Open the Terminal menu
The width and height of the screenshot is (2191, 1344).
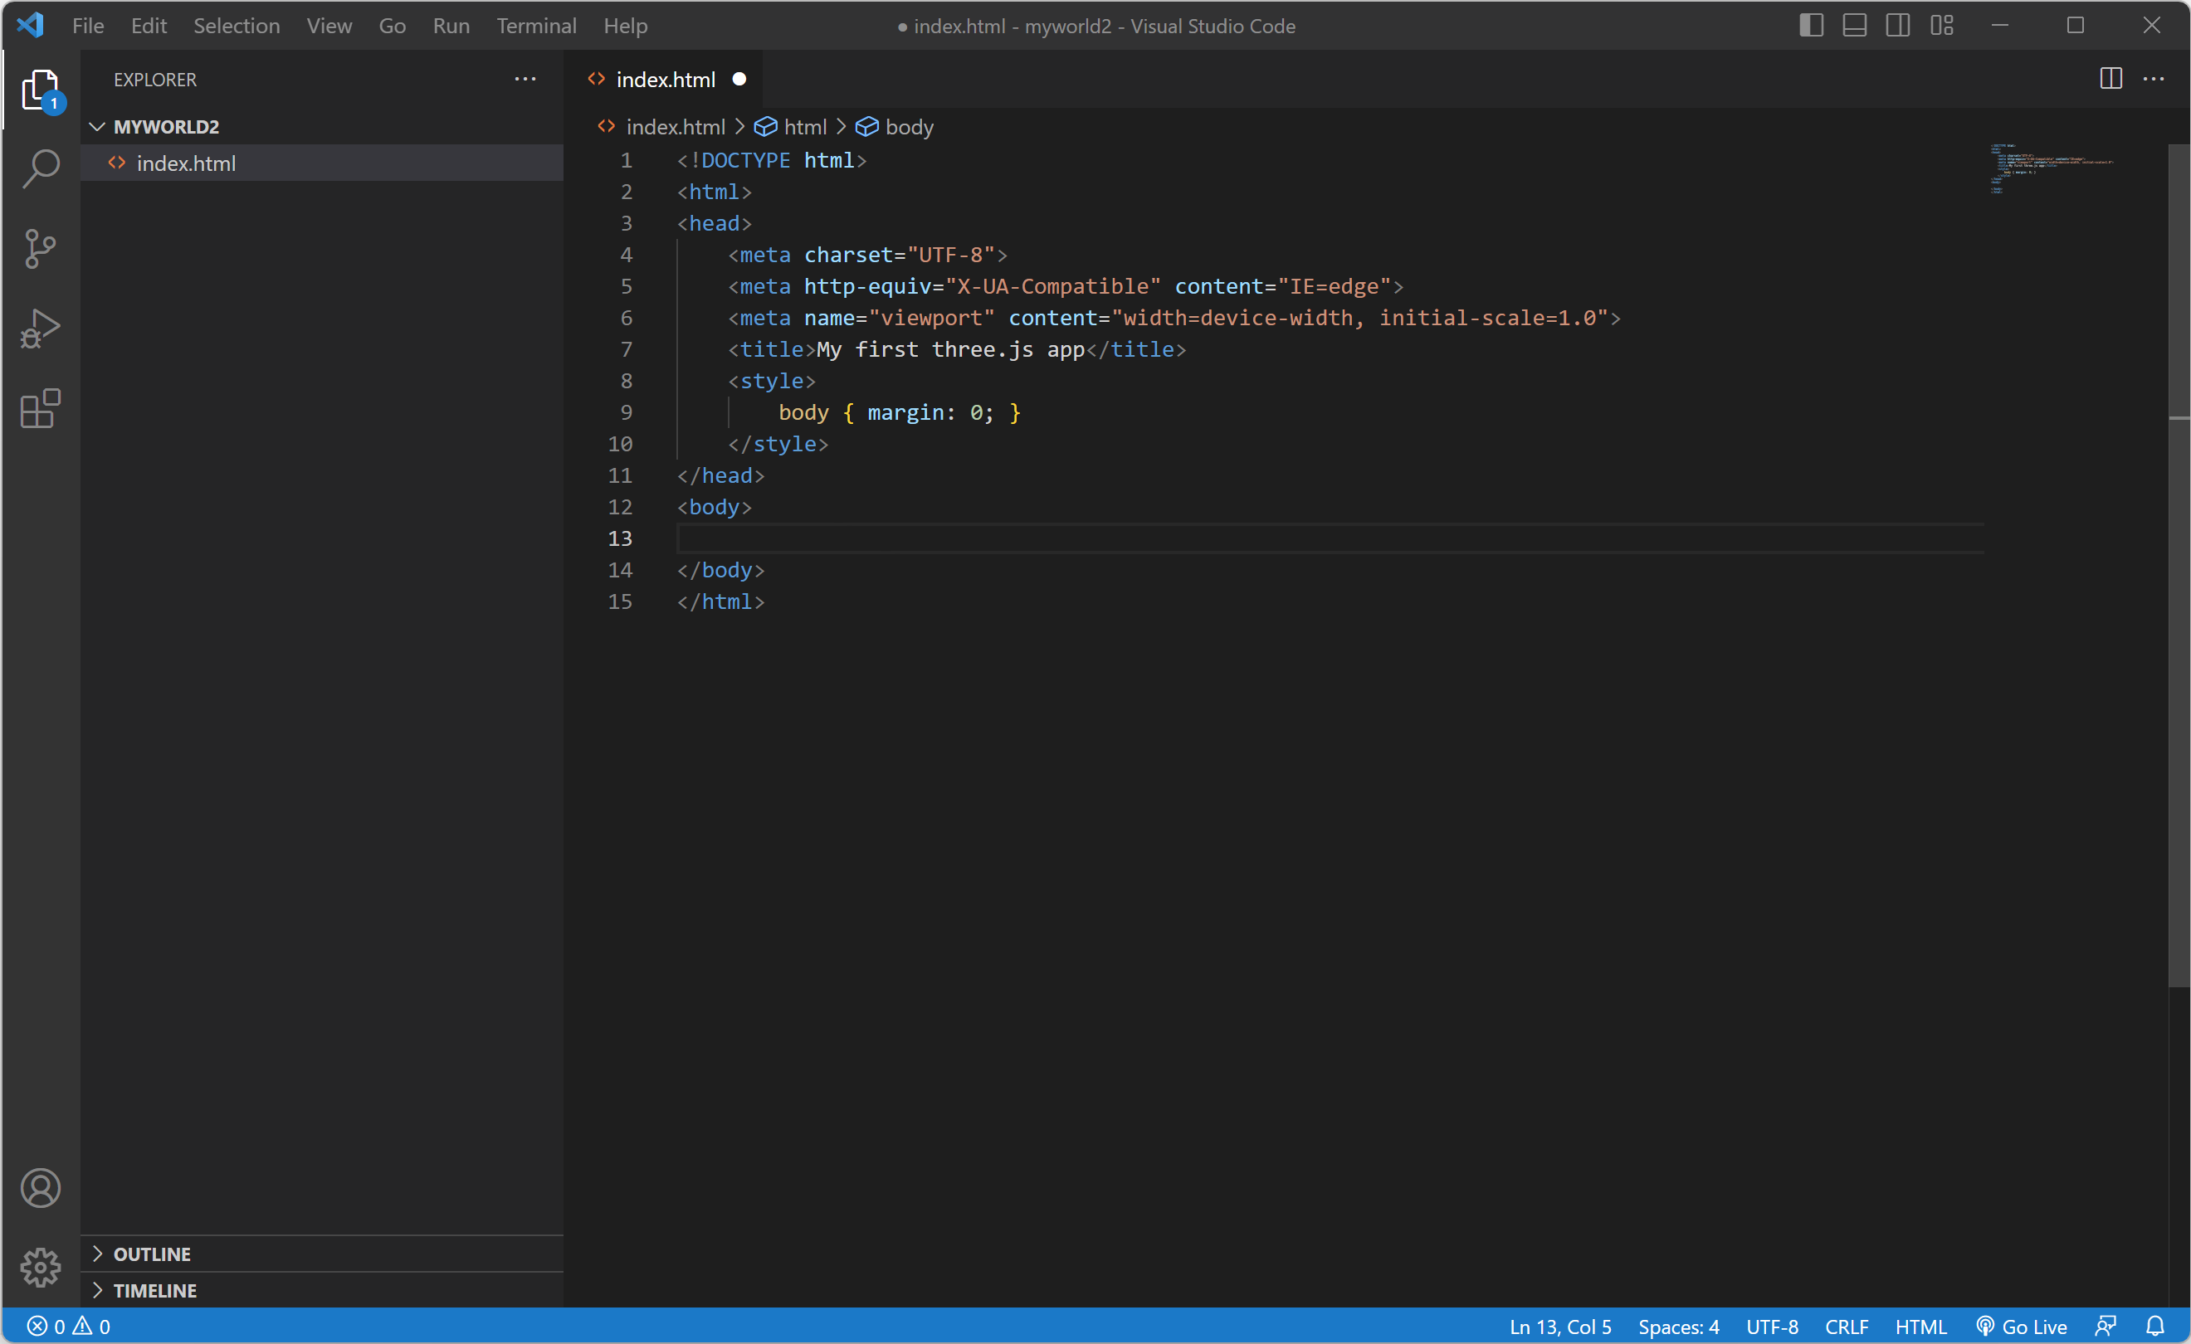536,26
